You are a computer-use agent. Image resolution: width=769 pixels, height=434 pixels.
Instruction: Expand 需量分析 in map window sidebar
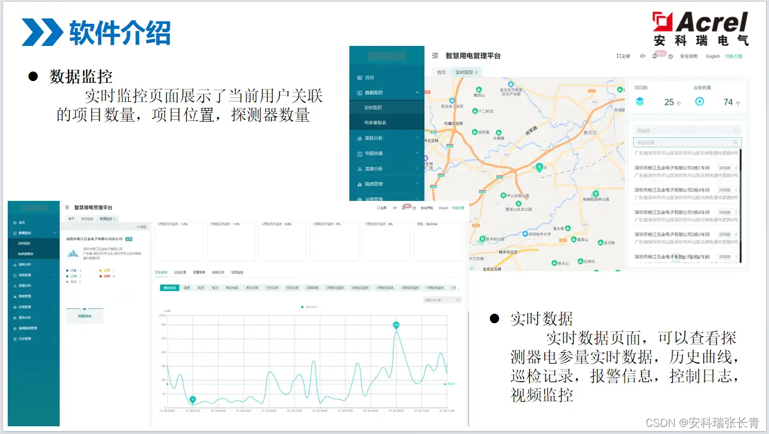coord(387,169)
